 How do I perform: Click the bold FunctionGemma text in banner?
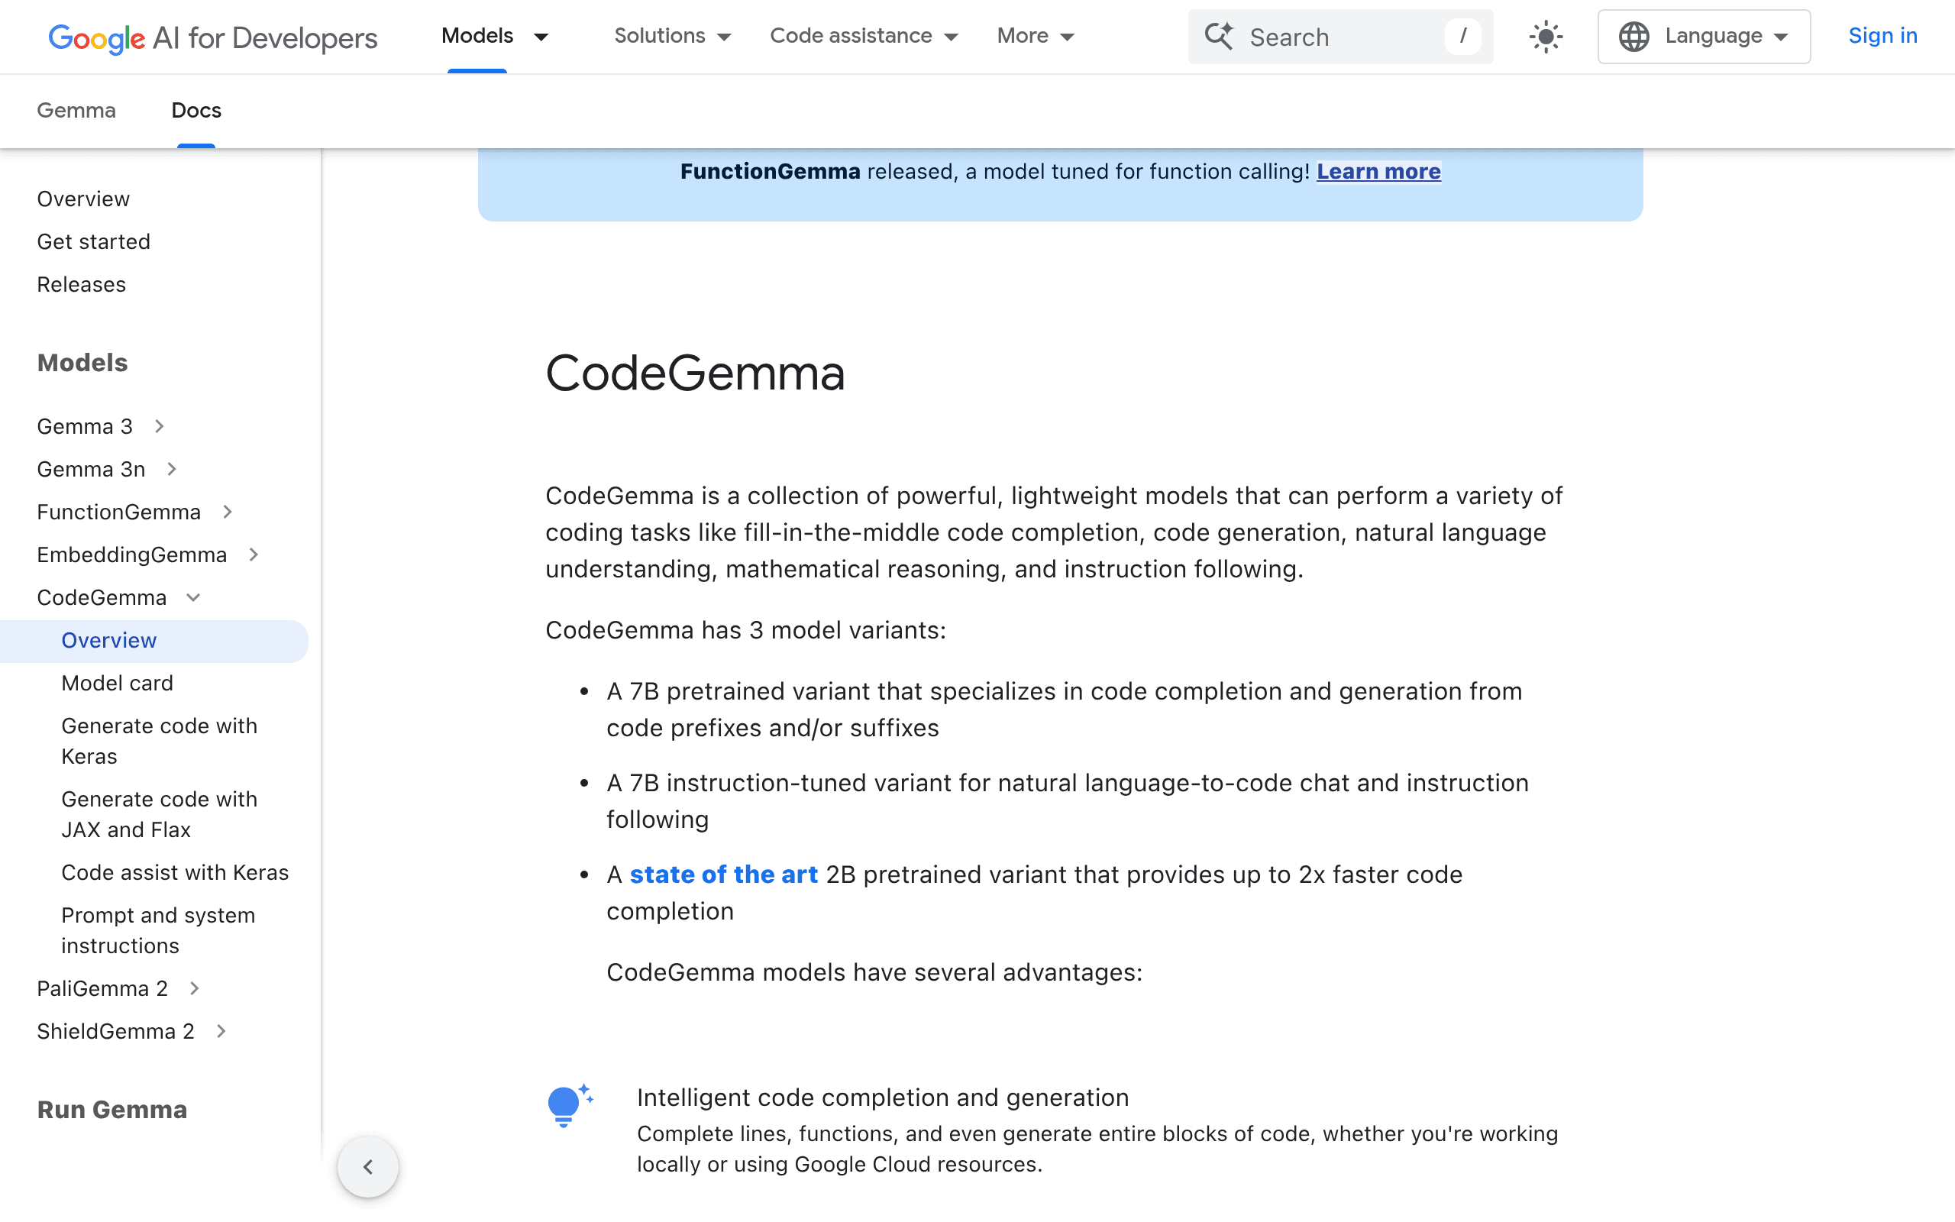[x=771, y=171]
